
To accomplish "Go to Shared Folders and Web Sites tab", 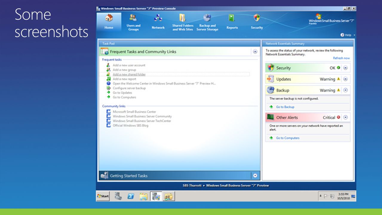I will 182,22.
